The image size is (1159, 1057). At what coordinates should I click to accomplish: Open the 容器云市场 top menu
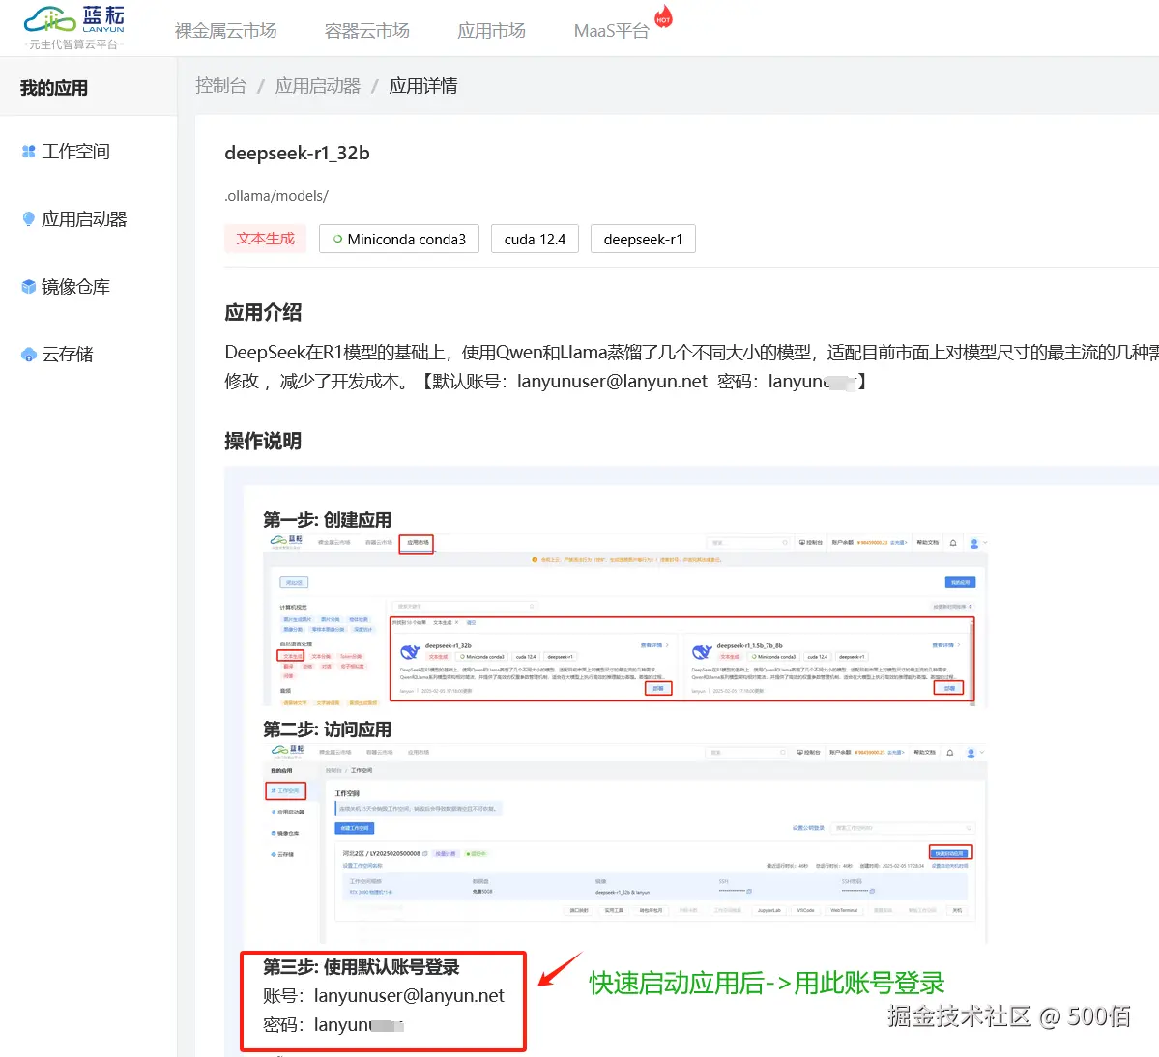(366, 31)
